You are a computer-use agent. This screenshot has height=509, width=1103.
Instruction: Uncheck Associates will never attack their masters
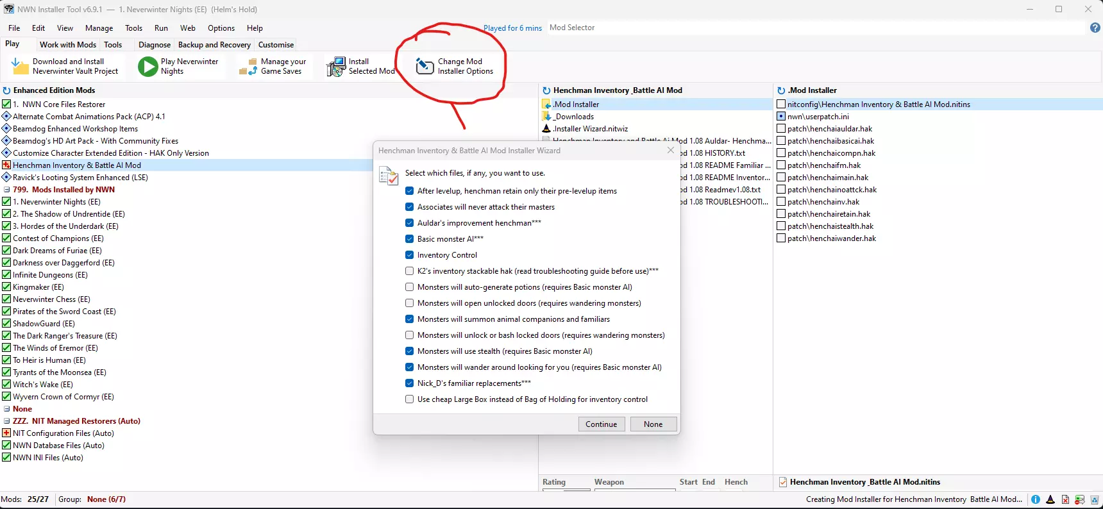[x=409, y=207]
